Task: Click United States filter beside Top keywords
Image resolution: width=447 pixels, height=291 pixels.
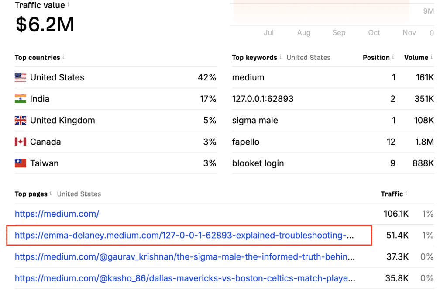Action: (x=309, y=58)
